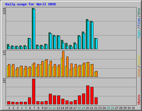This screenshot has height=111, width=142.
Task: Select green day 4 label
Action: 22,108
